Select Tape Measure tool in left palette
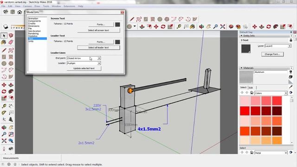 [4, 106]
